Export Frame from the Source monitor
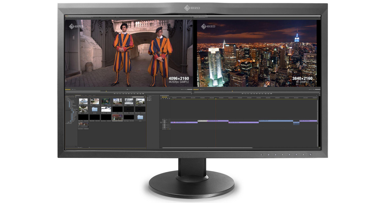 click(x=143, y=94)
